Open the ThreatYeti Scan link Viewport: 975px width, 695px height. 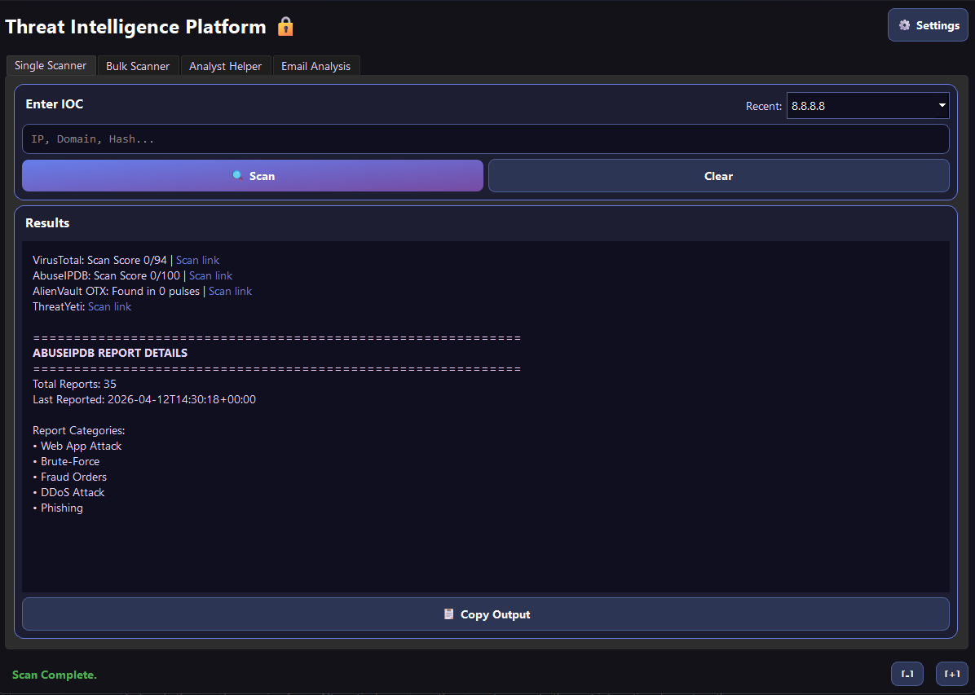point(109,306)
